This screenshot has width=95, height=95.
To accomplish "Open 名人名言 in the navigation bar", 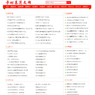I will tap(56, 7).
